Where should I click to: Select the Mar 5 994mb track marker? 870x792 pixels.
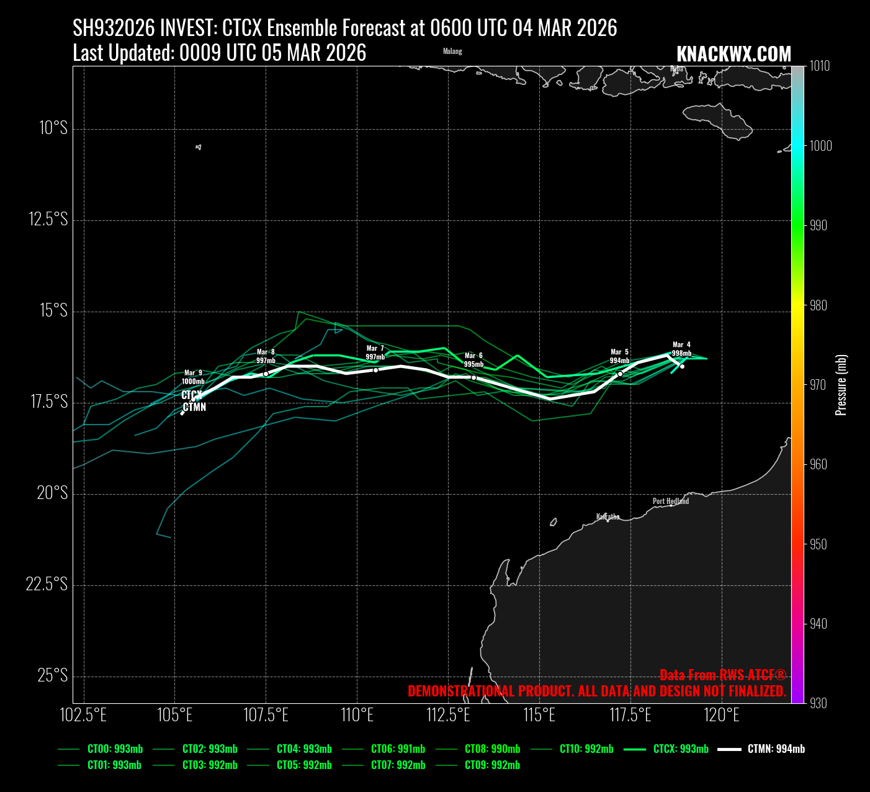(620, 374)
